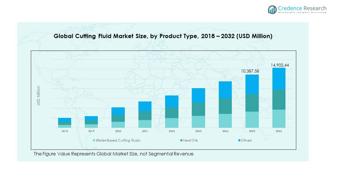Click the 2020 x-axis year label
The width and height of the screenshot is (353, 183).
(118, 131)
